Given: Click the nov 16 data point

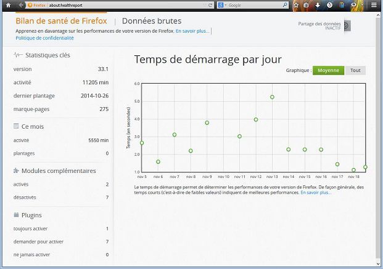Looking at the screenshot, I should (x=321, y=150).
